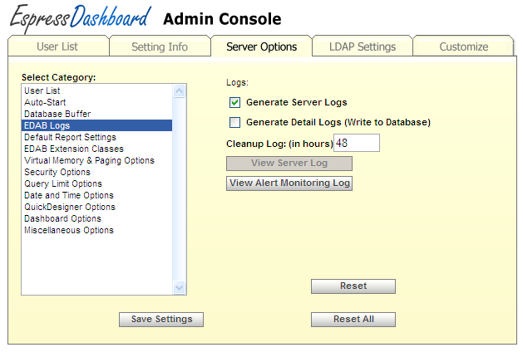Select Default Report Settings category

[70, 137]
